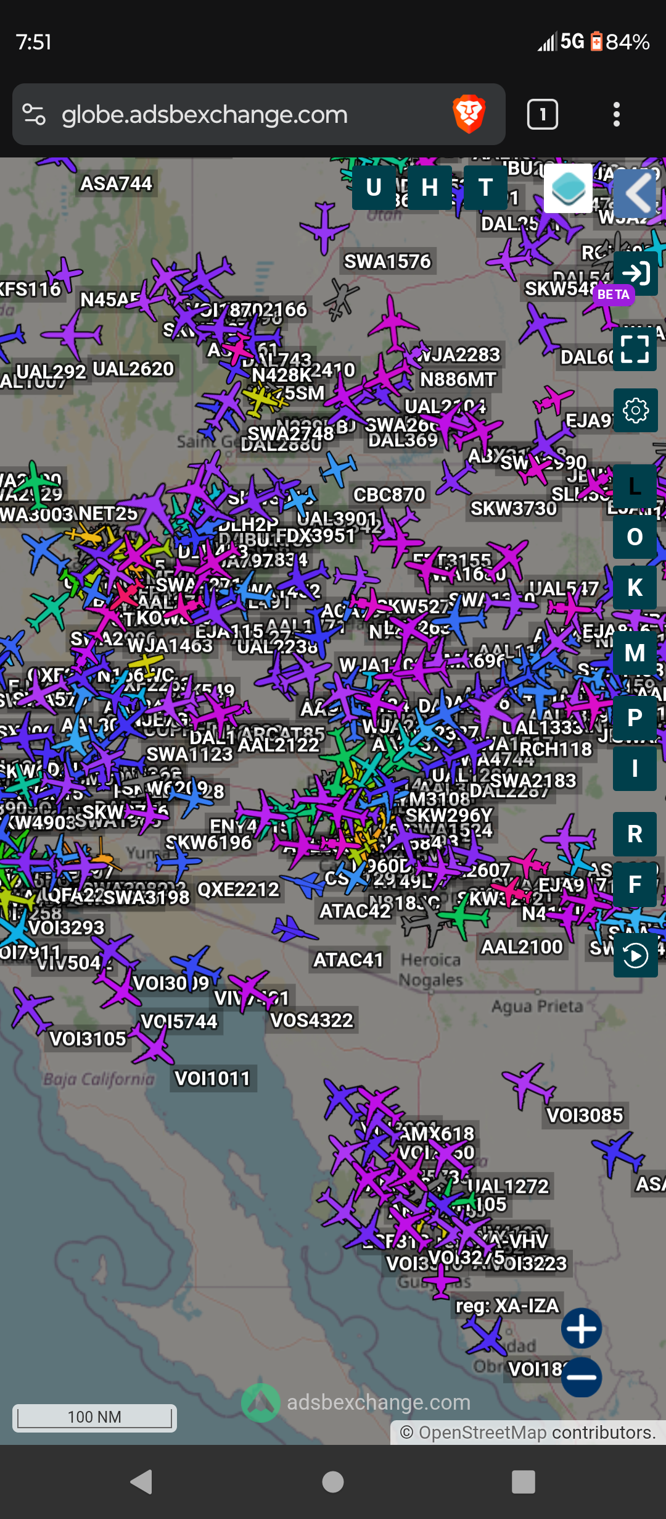Select flight label VOI3105
The width and height of the screenshot is (666, 1519).
click(x=88, y=1039)
